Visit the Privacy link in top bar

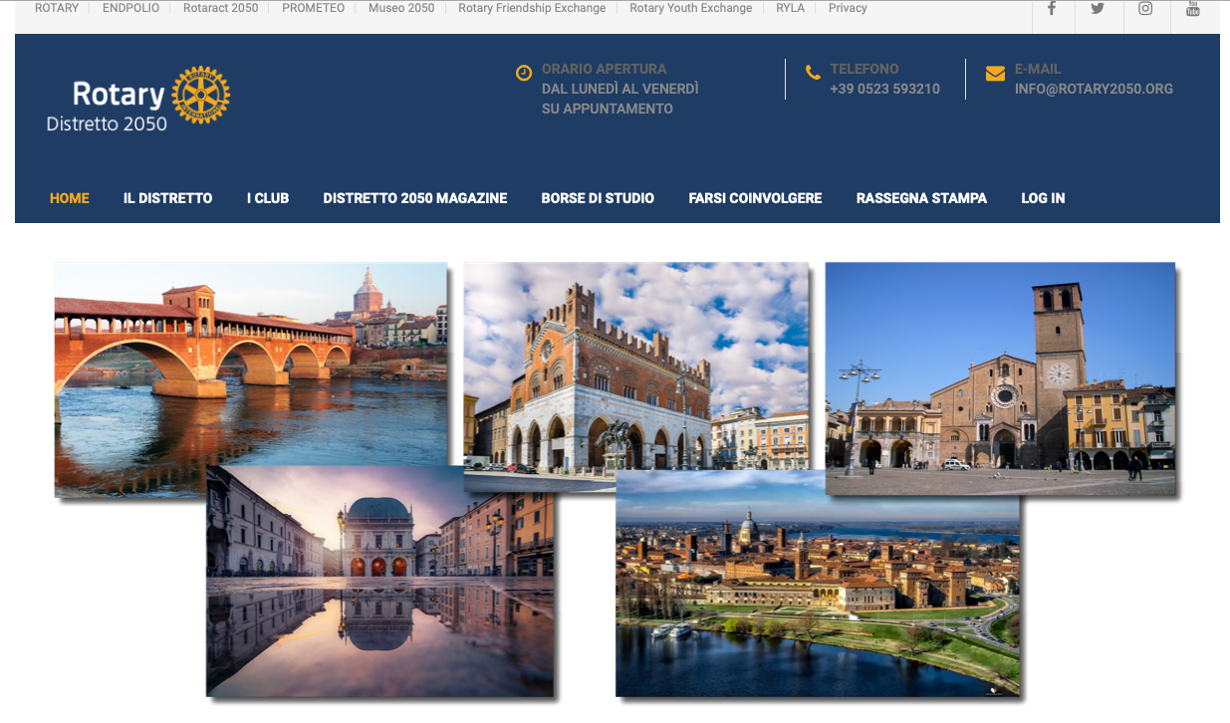pyautogui.click(x=848, y=8)
